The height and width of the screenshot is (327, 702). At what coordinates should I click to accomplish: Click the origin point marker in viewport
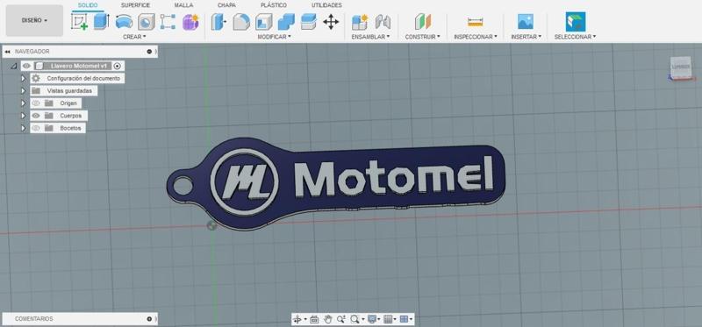point(212,225)
